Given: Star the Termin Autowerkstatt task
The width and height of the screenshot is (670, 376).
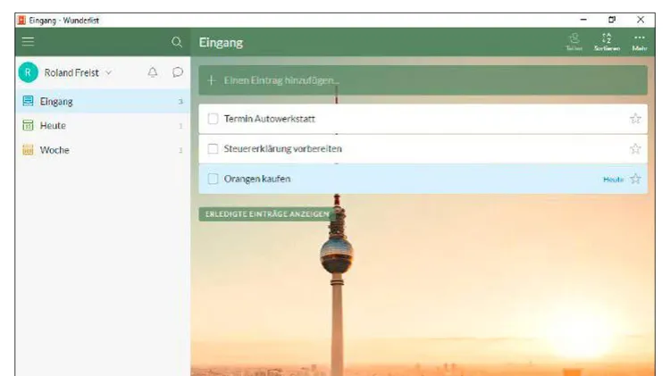Looking at the screenshot, I should pyautogui.click(x=635, y=119).
